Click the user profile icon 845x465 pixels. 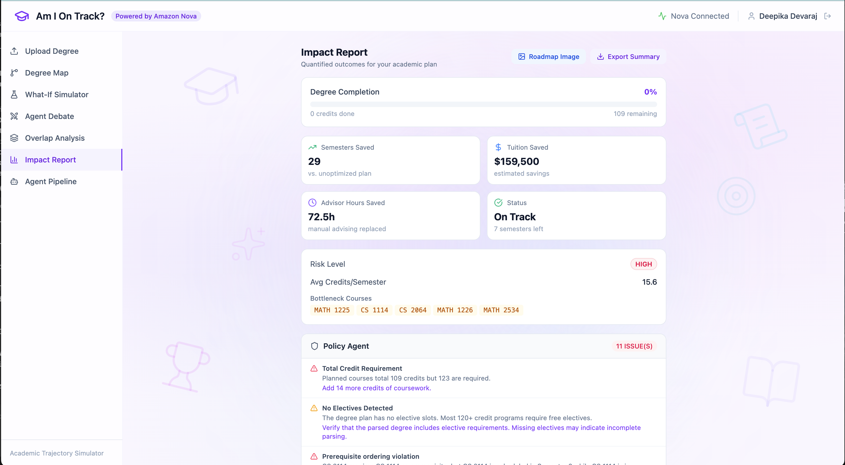(x=751, y=16)
